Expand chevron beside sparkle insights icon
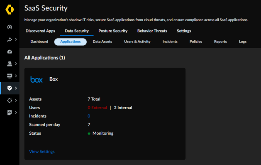The width and height of the screenshot is (261, 165). 16,39
